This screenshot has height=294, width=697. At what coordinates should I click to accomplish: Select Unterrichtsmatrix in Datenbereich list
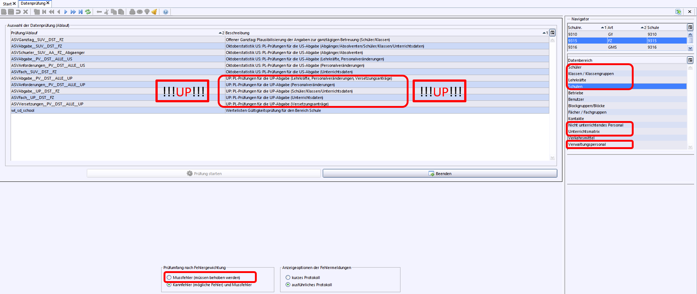627,131
